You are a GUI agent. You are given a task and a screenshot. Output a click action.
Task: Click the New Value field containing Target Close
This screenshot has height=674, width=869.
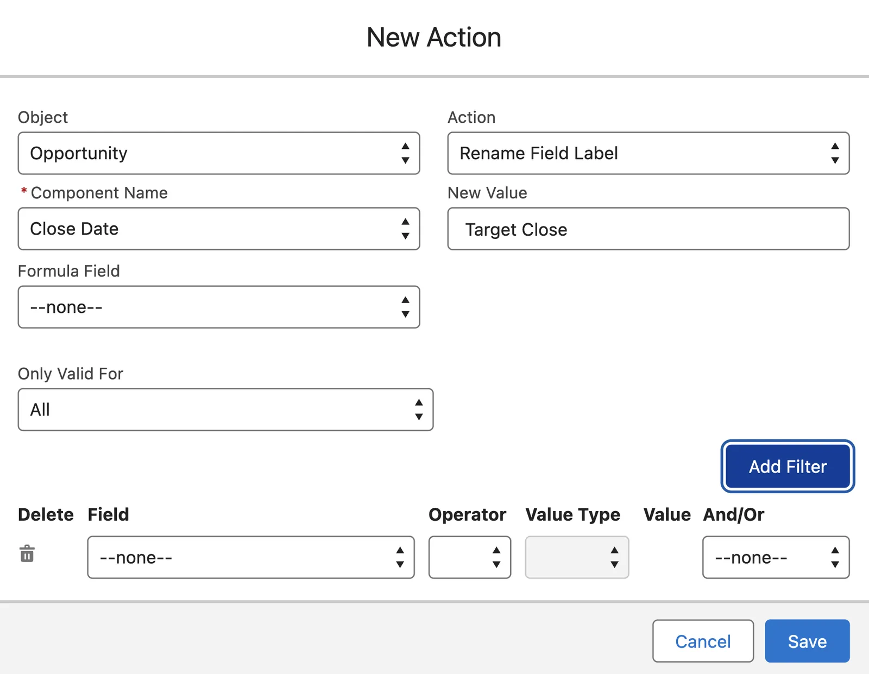point(648,229)
